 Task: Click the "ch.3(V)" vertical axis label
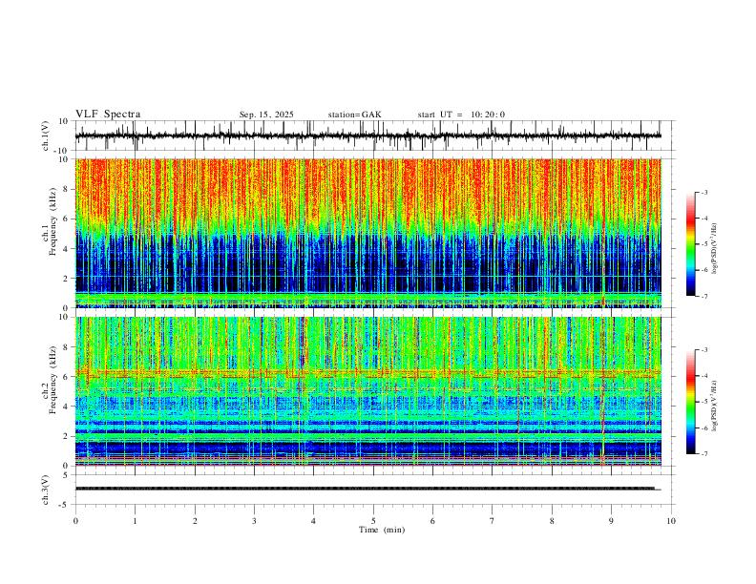pos(46,490)
